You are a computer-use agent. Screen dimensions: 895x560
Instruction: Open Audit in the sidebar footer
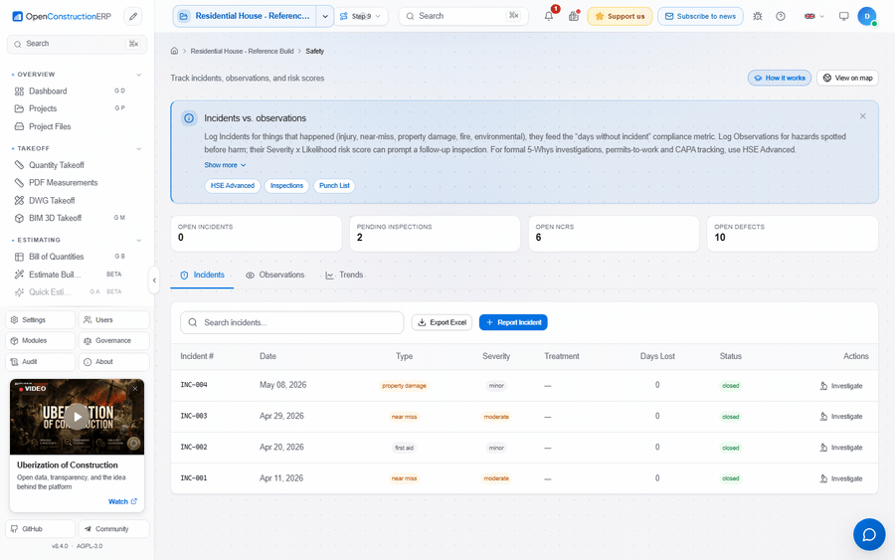[41, 362]
